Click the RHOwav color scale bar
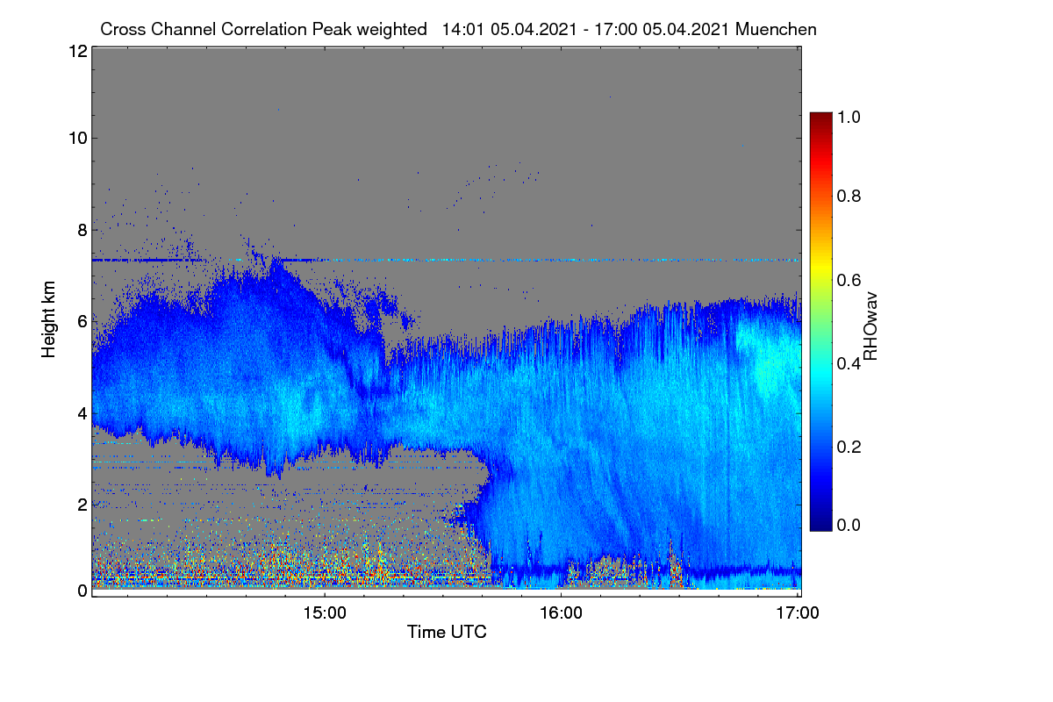This screenshot has height=702, width=1053. click(820, 320)
